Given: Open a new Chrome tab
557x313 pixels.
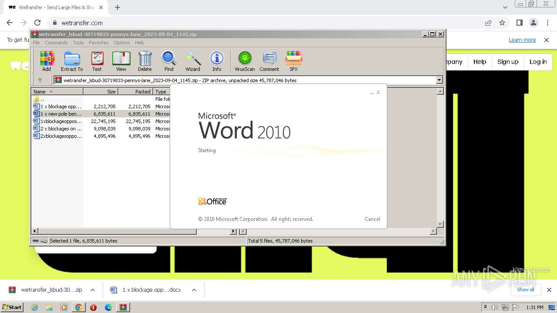Looking at the screenshot, I should coord(117,7).
